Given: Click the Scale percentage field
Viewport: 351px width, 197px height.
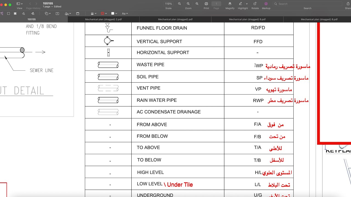Looking at the screenshot, I should [168, 4].
